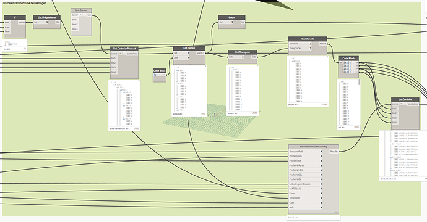This screenshot has width=427, height=222.
Task: Click the 'result' output port of If node
Action: pyautogui.click(x=22, y=23)
